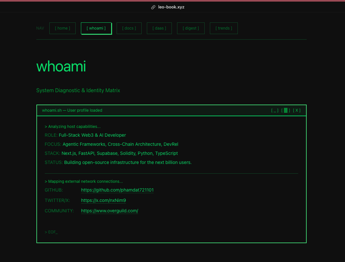This screenshot has height=262, width=345.
Task: Click the terminal [ X ] close icon
Action: pos(297,110)
